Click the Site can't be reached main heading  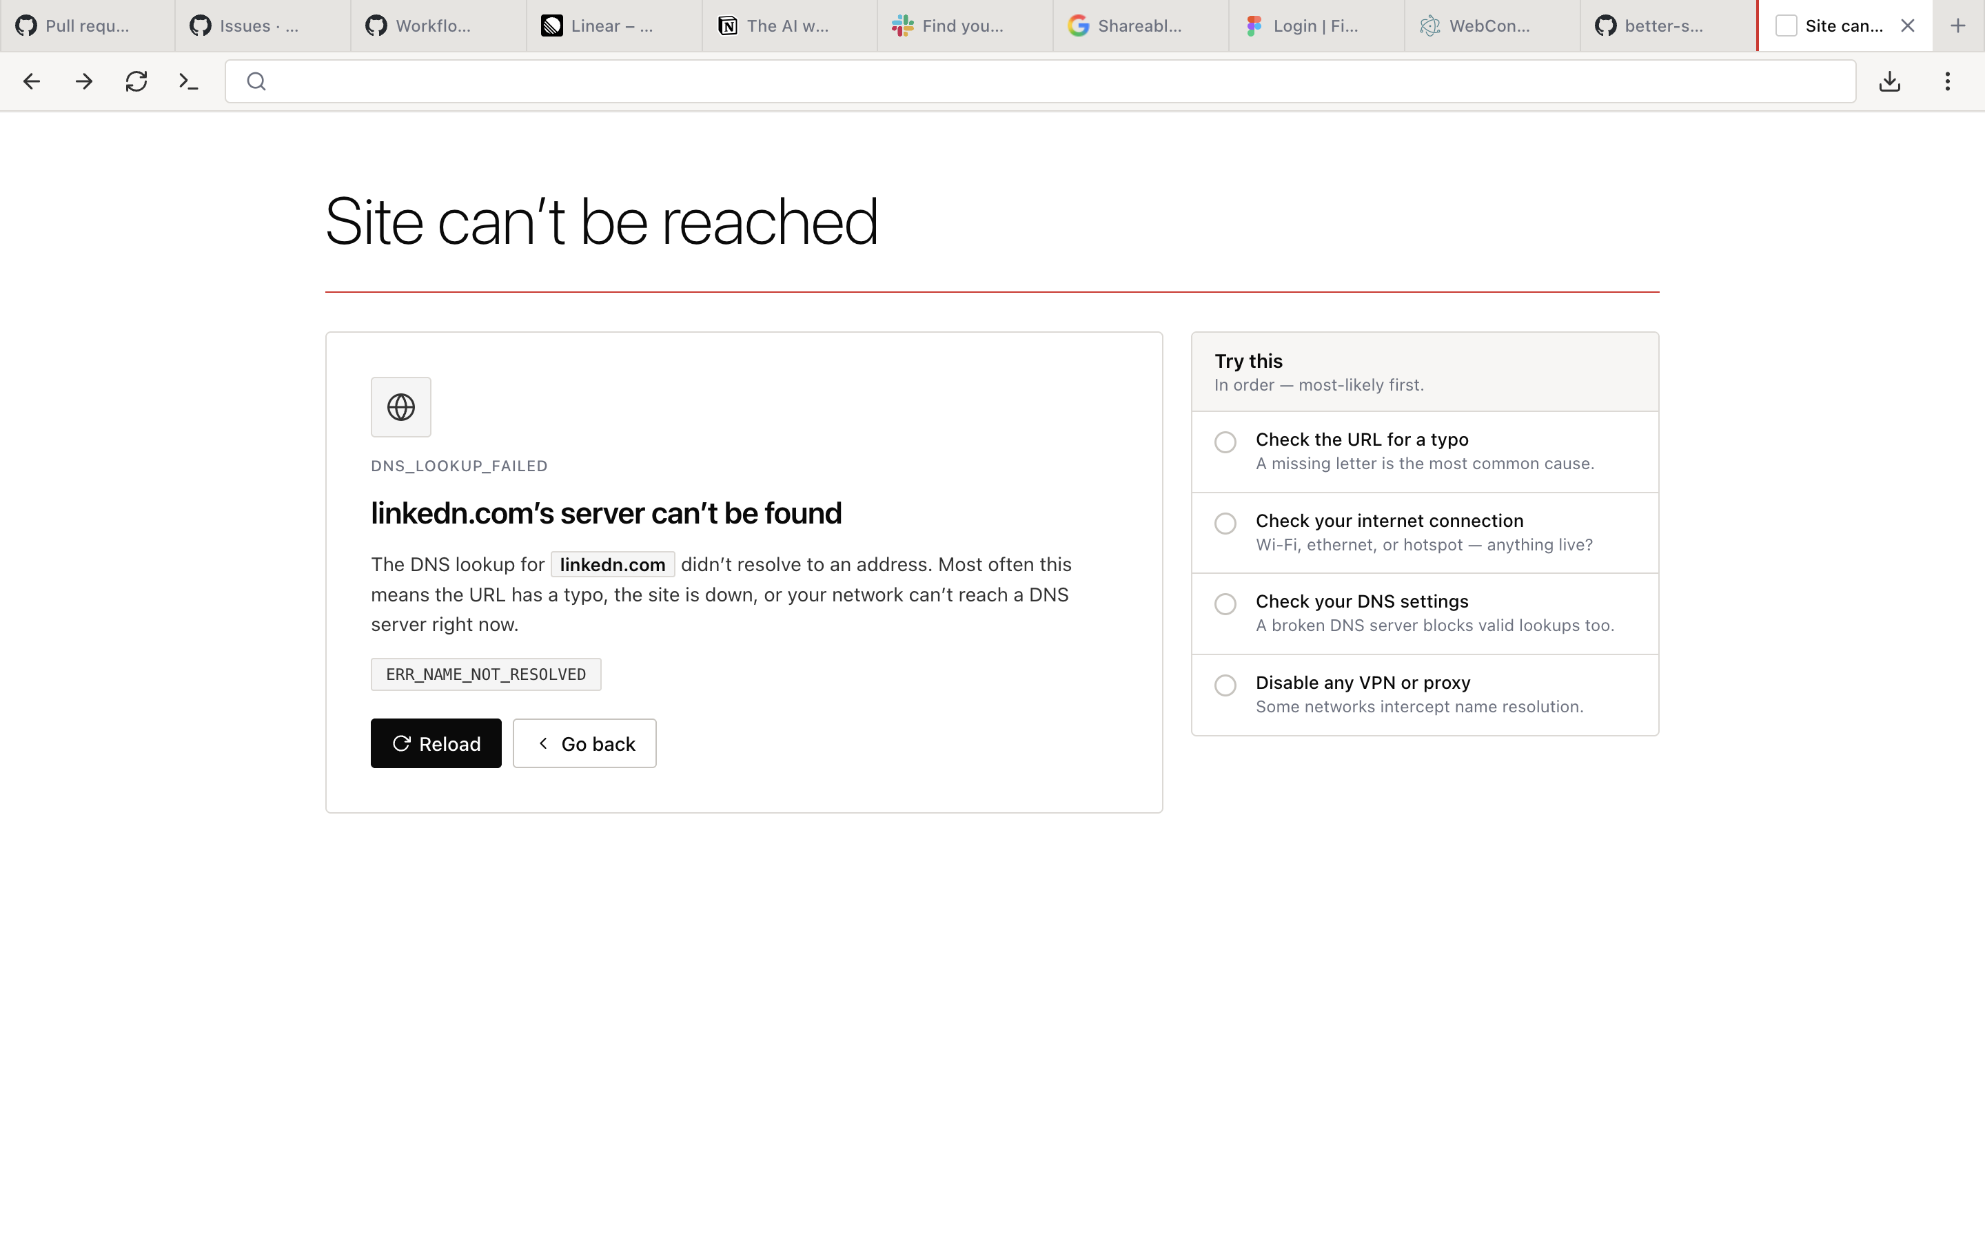602,221
